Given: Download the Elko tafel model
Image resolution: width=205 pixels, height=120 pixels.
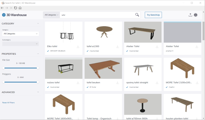Looking at the screenshot, I should (78, 47).
